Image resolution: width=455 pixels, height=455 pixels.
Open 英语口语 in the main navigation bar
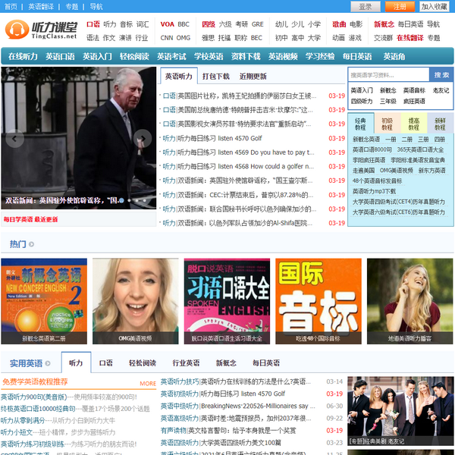pos(60,56)
